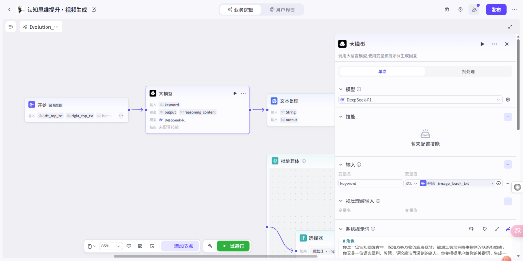The height and width of the screenshot is (261, 523).
Task: Open the collaborators icon
Action: (x=474, y=10)
